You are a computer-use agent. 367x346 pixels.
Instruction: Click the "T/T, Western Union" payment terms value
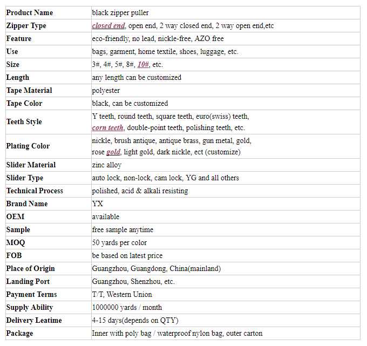pos(122,295)
